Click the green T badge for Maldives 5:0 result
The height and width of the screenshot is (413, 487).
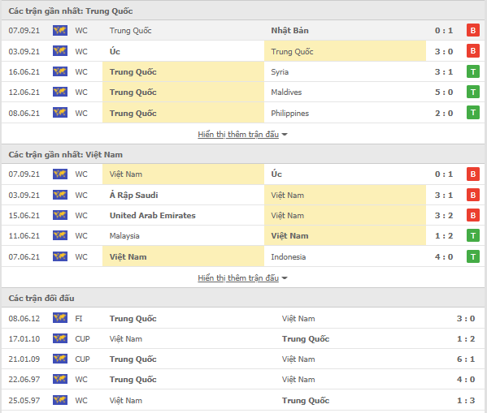[x=472, y=92]
